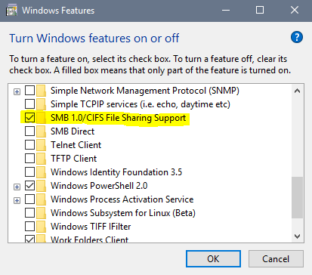Check the Simple TCPIP services box
The height and width of the screenshot is (275, 312).
(29, 104)
